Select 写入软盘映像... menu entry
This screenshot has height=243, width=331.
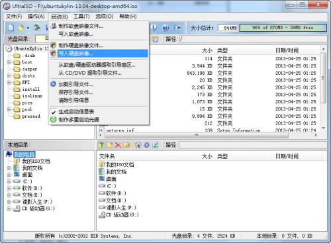coord(99,34)
